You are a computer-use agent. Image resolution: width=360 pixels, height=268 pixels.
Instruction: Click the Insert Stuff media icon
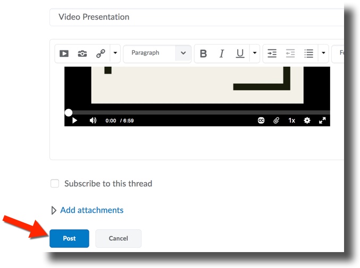click(x=64, y=54)
